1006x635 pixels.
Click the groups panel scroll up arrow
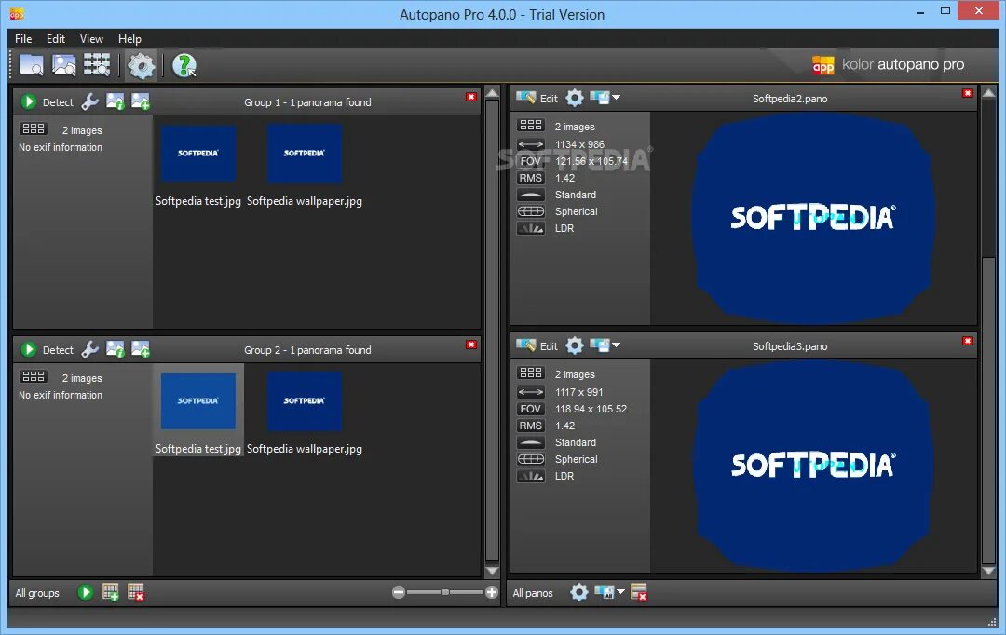[x=492, y=94]
